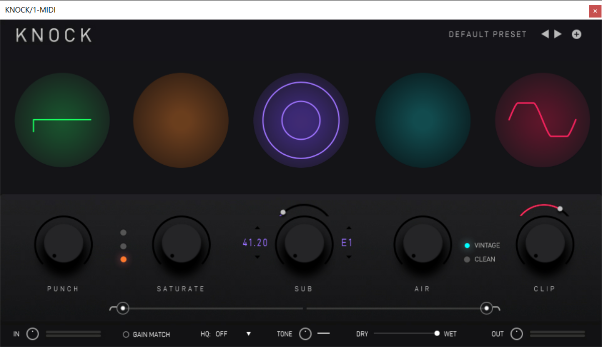This screenshot has width=602, height=347.
Task: Click the left low-cut filter handle
Action: tap(122, 308)
